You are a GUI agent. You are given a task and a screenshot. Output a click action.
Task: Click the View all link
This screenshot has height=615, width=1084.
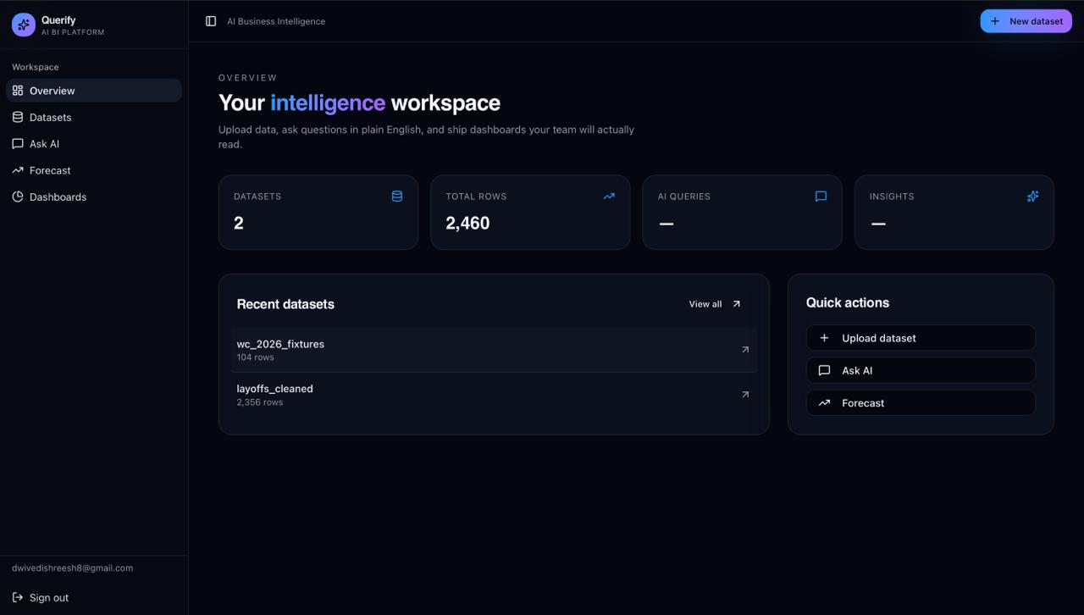click(715, 304)
